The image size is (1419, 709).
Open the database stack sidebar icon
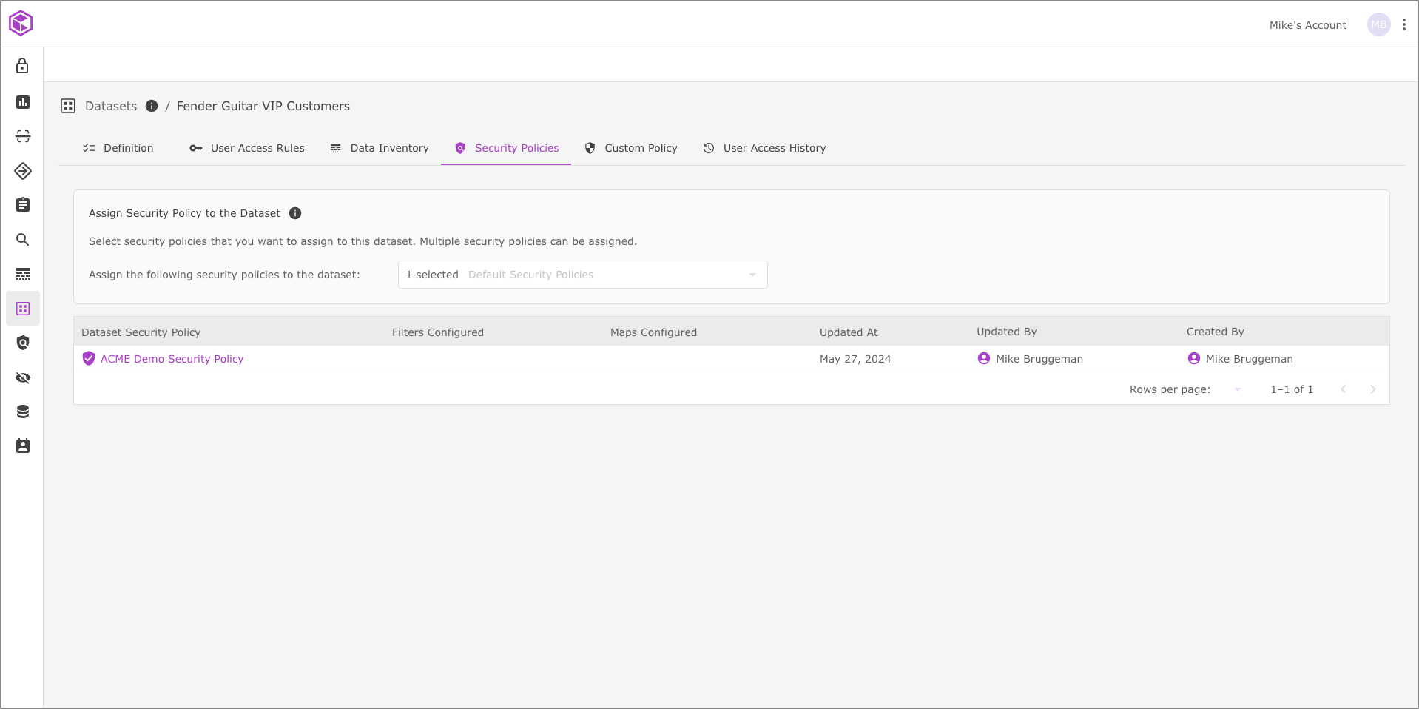pyautogui.click(x=22, y=411)
